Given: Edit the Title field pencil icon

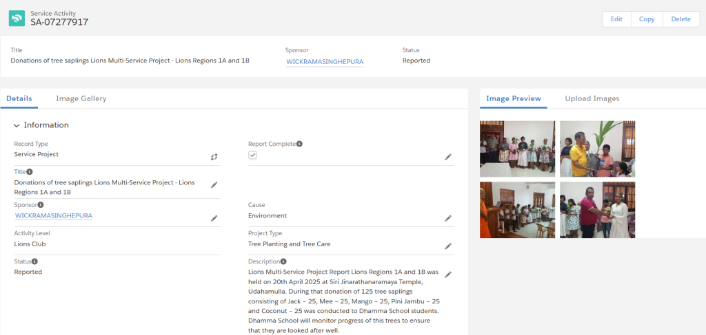Looking at the screenshot, I should (x=214, y=184).
